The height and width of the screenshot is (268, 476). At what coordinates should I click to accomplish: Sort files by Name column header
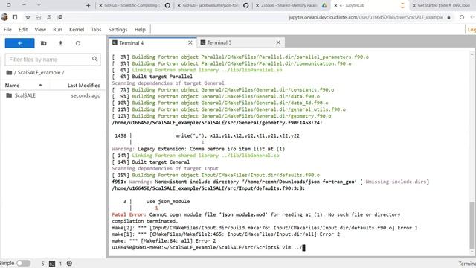(x=12, y=86)
